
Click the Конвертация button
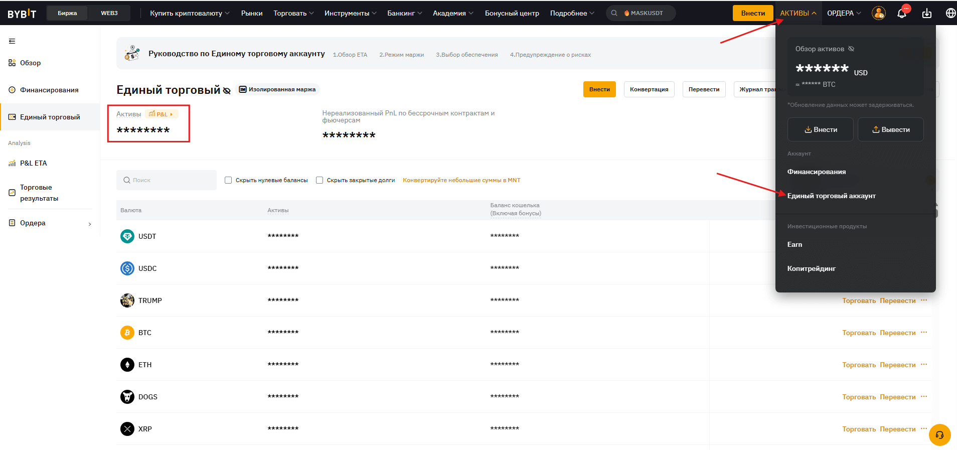(x=649, y=89)
